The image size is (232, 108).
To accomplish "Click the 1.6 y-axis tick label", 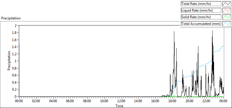I will (14, 40).
